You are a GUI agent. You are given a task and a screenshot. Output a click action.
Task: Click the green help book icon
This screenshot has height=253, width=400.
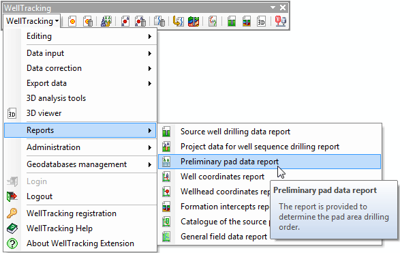click(x=12, y=228)
